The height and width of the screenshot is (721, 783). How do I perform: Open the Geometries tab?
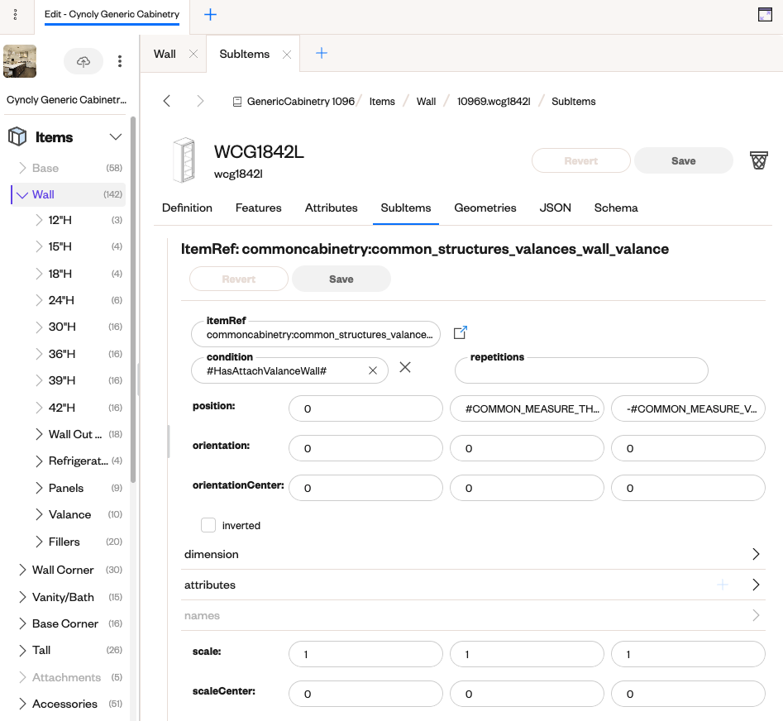point(485,208)
